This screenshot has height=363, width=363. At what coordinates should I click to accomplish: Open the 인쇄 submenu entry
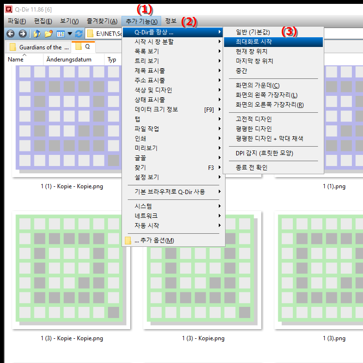[x=173, y=138]
